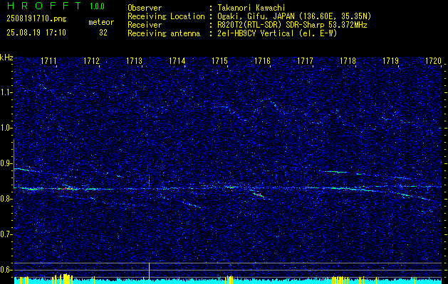Screen dimensions: 448x284
Task: Click the meteor count label
Action: 101,22
